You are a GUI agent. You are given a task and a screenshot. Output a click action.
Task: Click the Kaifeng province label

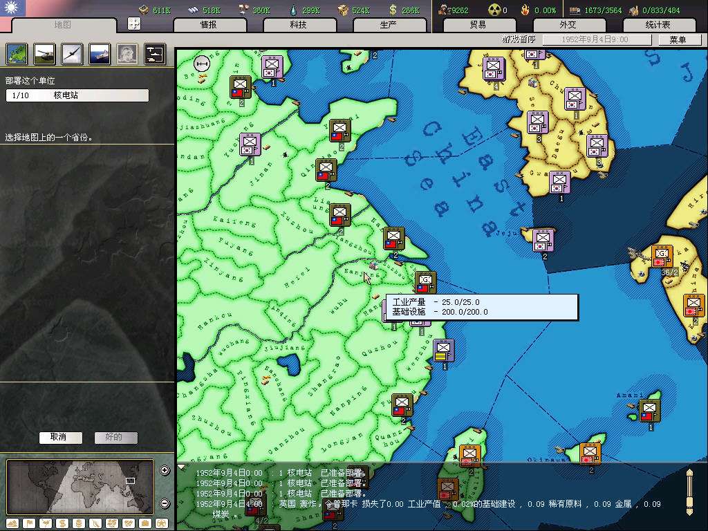(x=235, y=221)
